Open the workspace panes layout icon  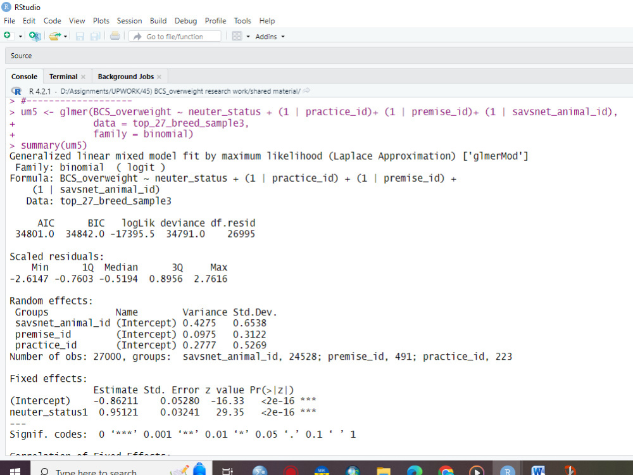[237, 36]
